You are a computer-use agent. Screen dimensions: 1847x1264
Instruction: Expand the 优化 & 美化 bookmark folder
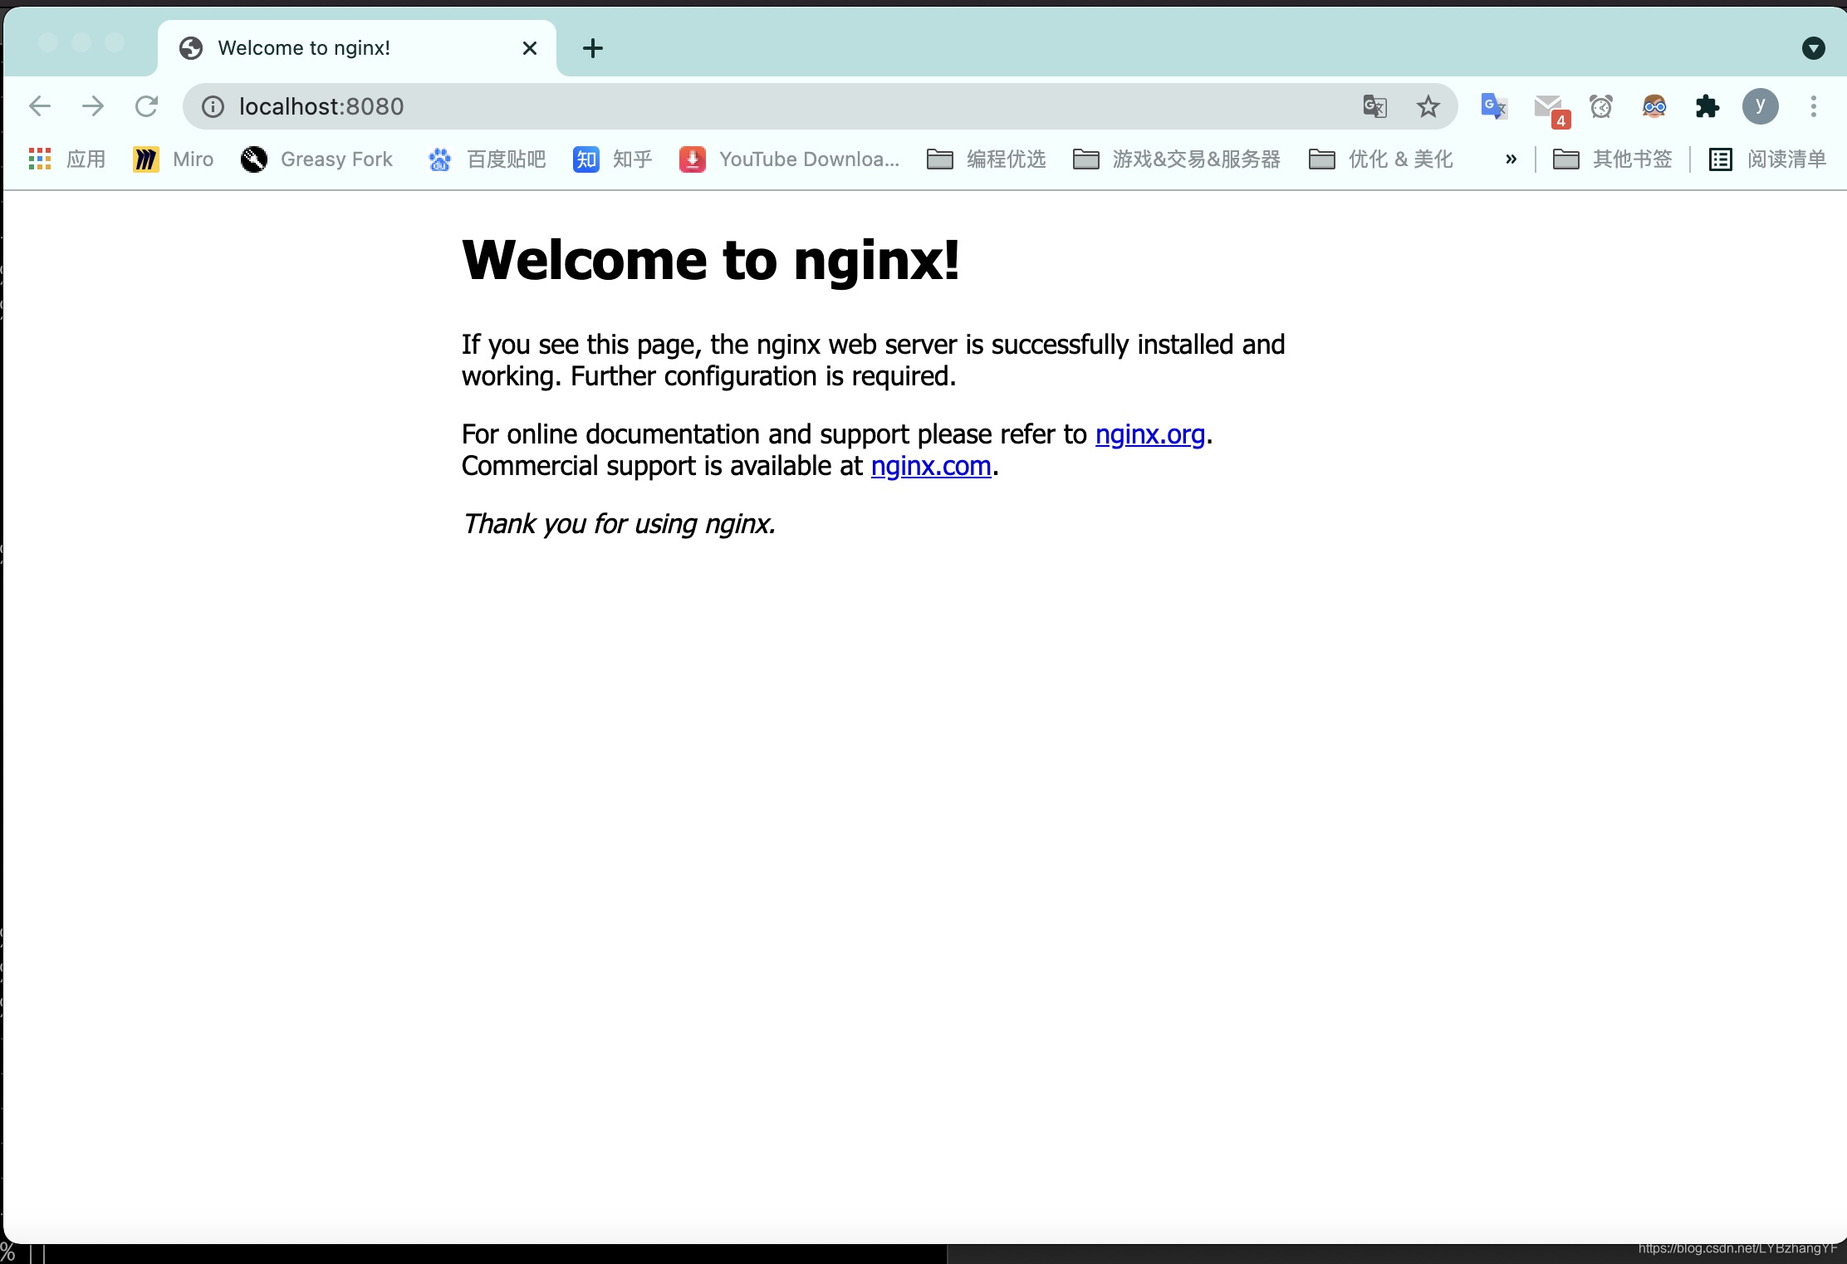1381,159
